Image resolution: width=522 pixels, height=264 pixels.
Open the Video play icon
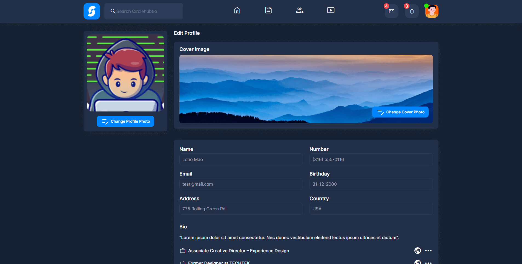coord(331,10)
